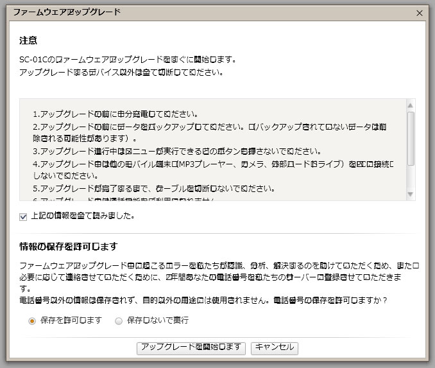This screenshot has height=368, width=435.
Task: Click the line about disconnecting other devices
Action: click(x=121, y=72)
